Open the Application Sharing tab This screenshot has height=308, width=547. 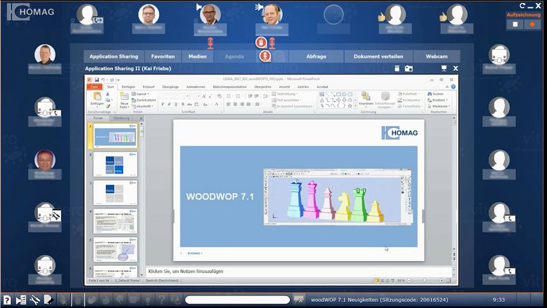(x=114, y=57)
